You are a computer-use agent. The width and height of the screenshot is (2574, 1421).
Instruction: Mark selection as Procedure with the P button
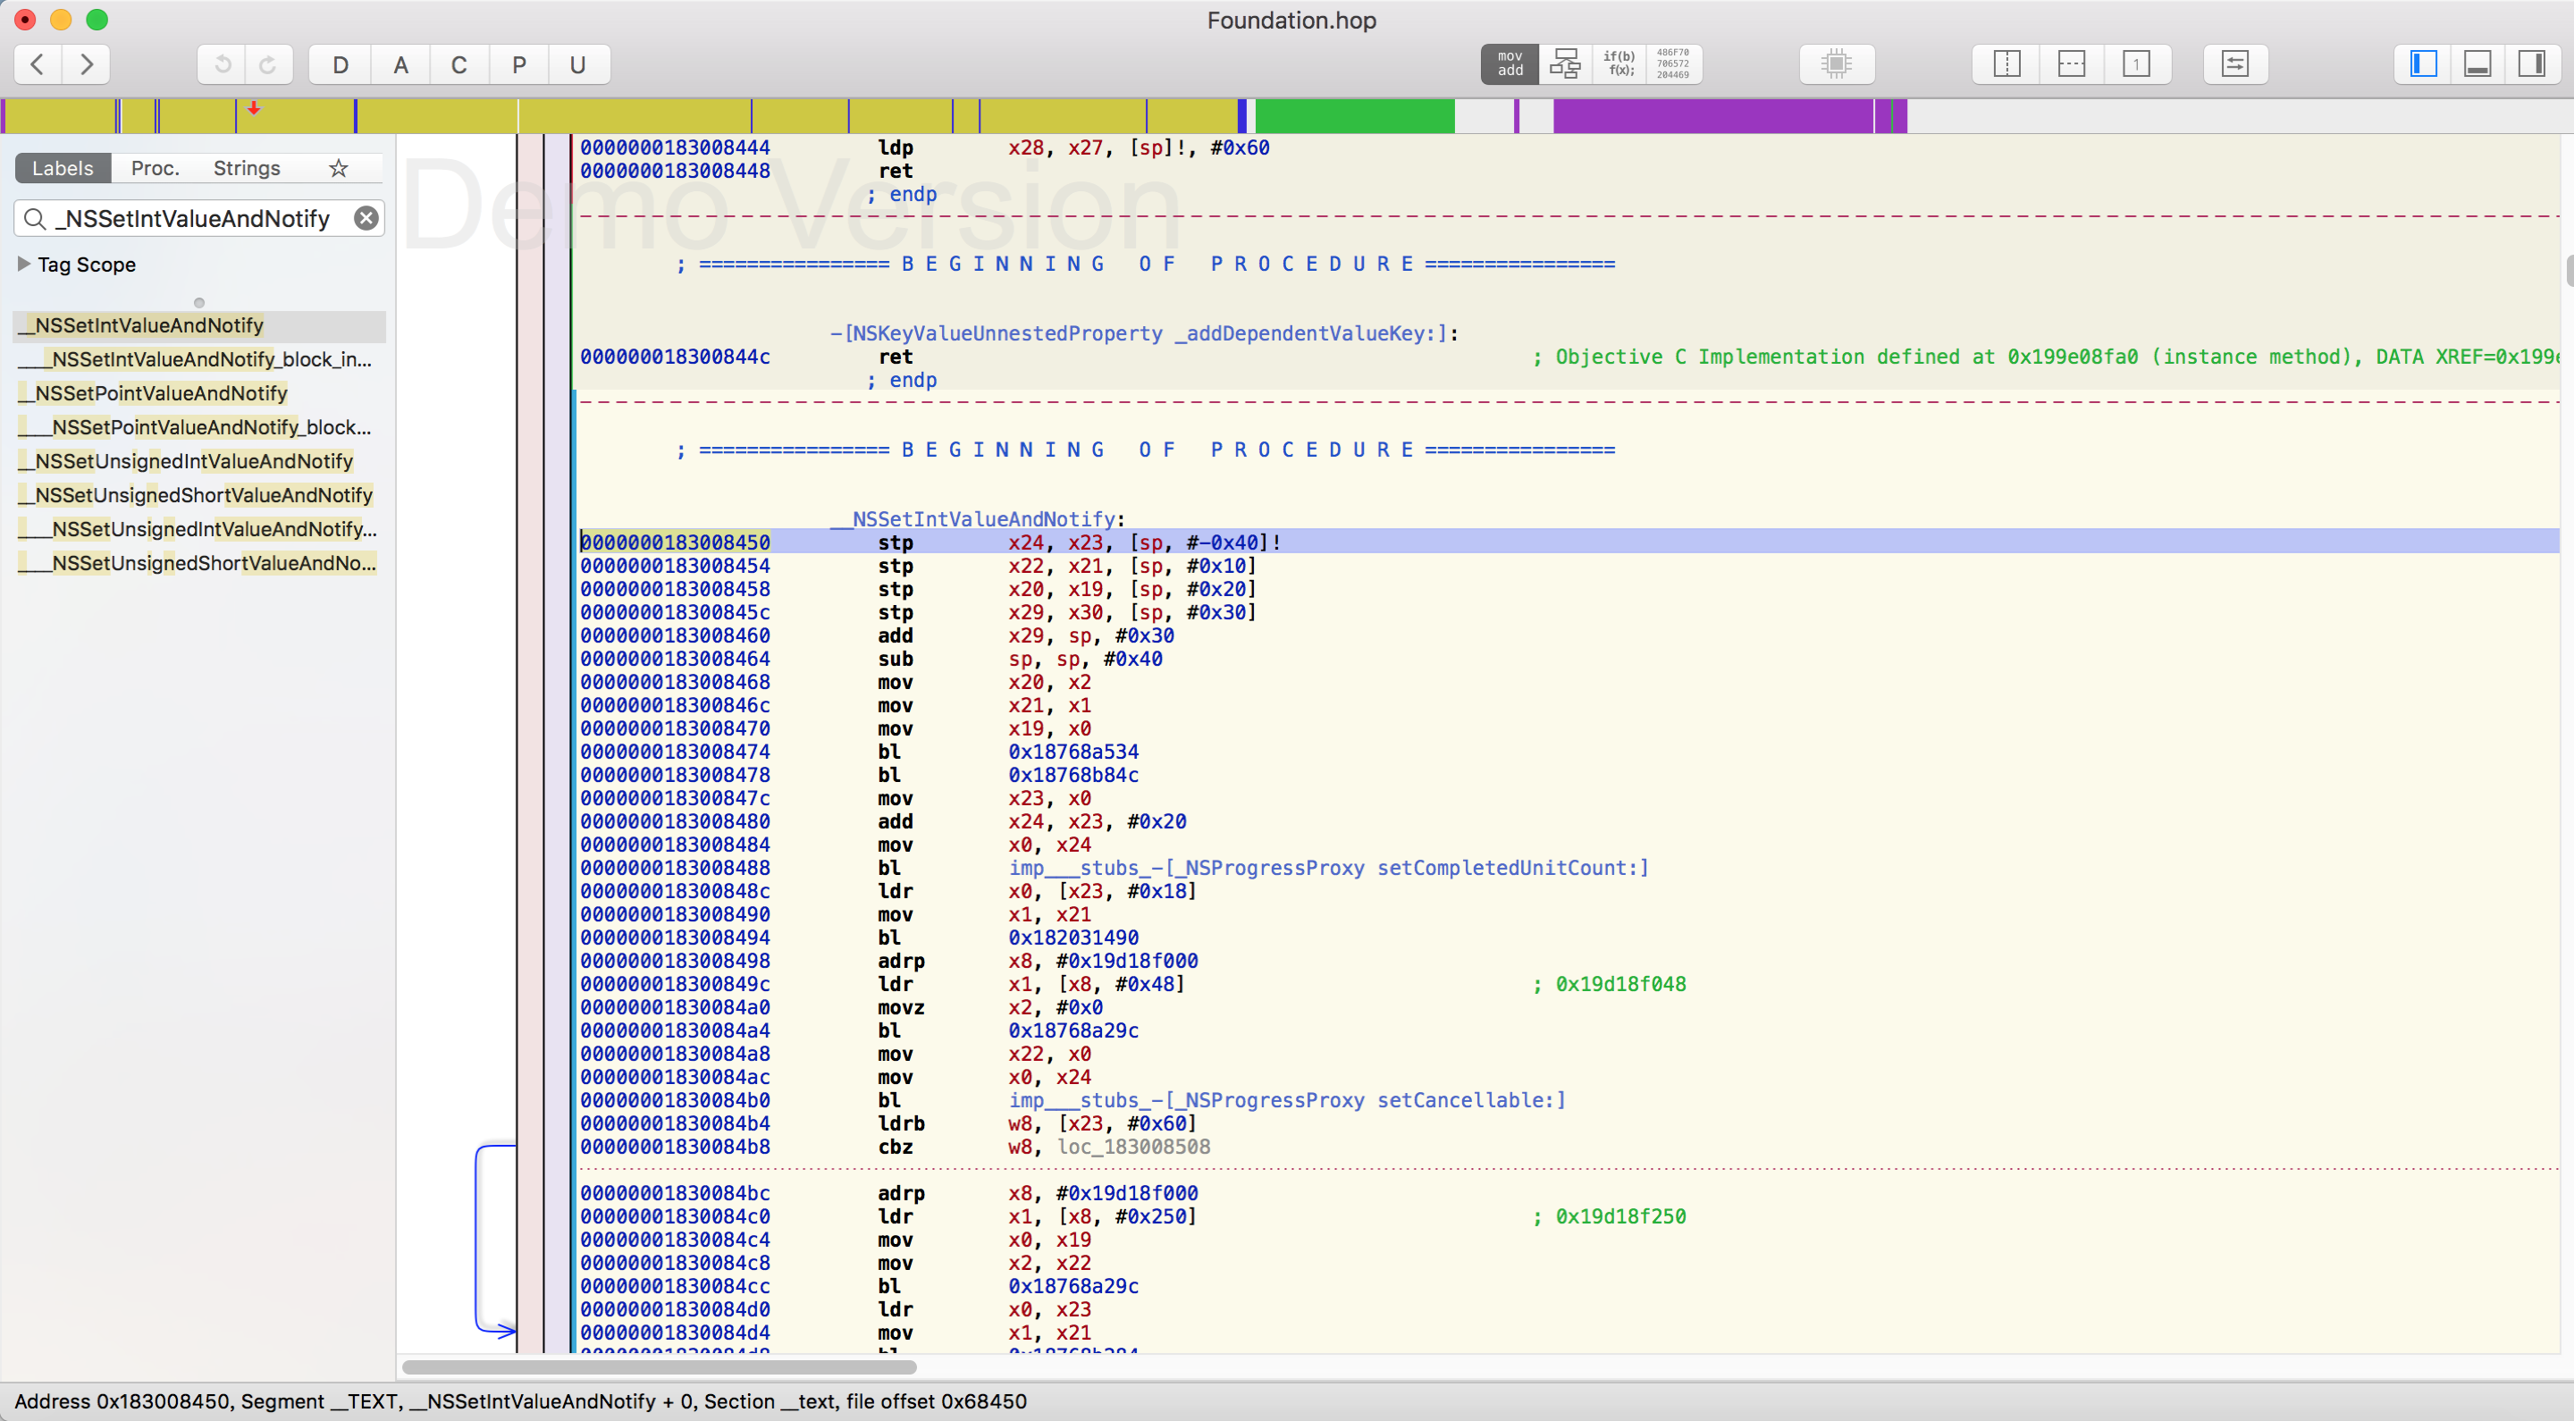click(518, 65)
